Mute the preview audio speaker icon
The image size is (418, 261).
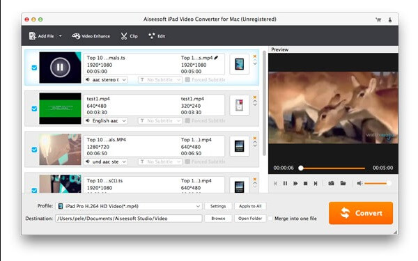pos(359,183)
